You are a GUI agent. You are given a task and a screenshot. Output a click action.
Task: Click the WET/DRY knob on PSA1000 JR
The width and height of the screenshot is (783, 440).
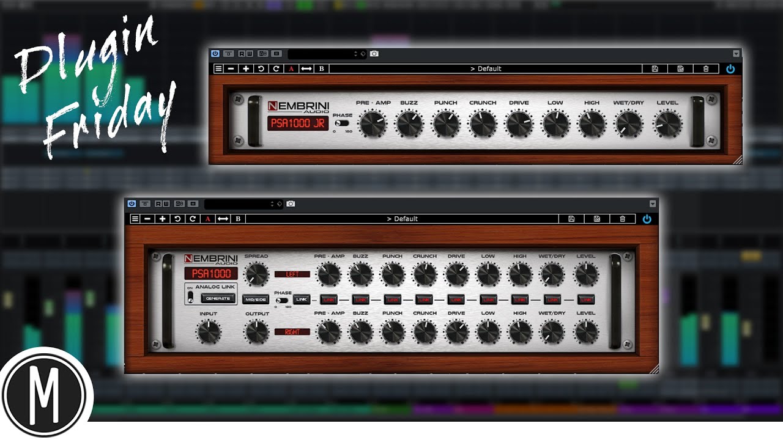pyautogui.click(x=628, y=124)
